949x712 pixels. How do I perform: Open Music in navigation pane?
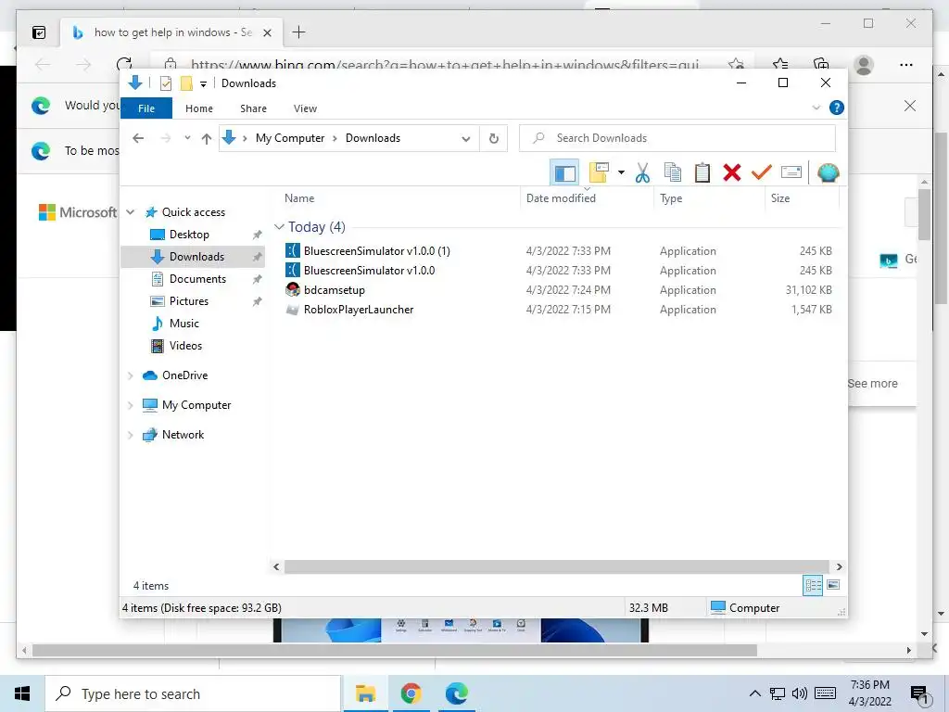point(184,324)
